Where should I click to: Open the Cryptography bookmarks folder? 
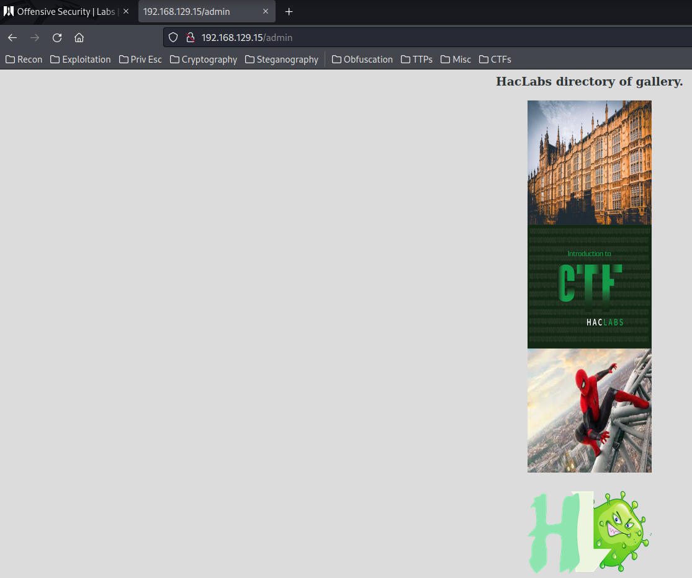[x=204, y=60]
